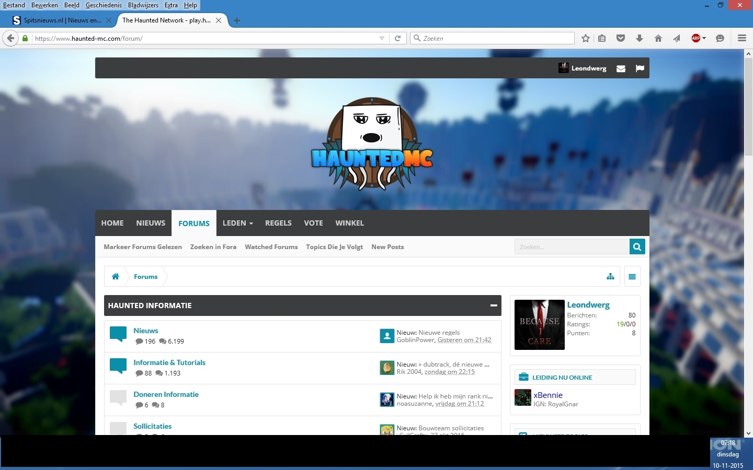Open the downloads arrow icon

[639, 38]
